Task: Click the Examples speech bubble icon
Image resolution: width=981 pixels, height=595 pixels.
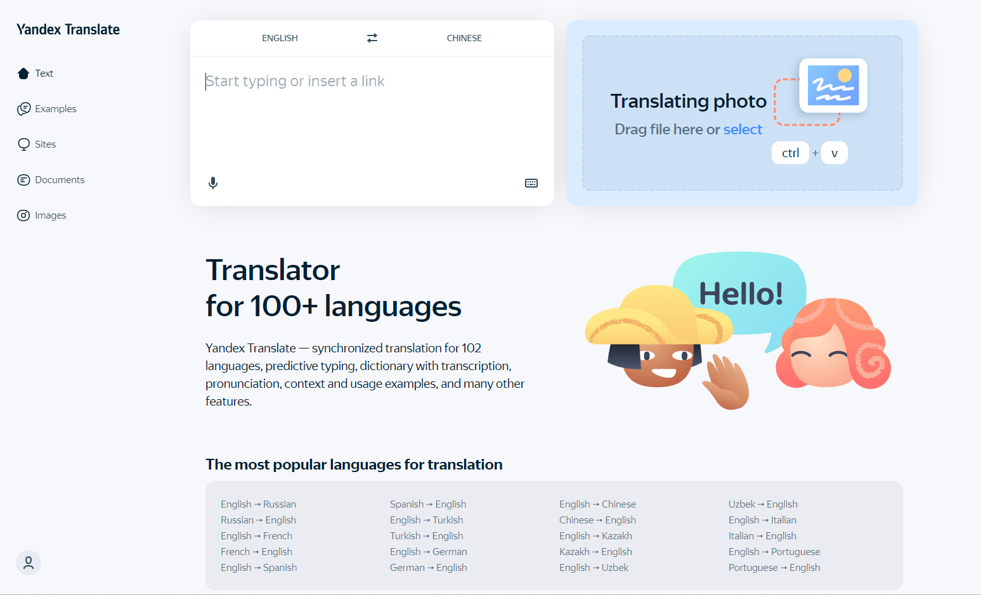Action: pos(23,109)
